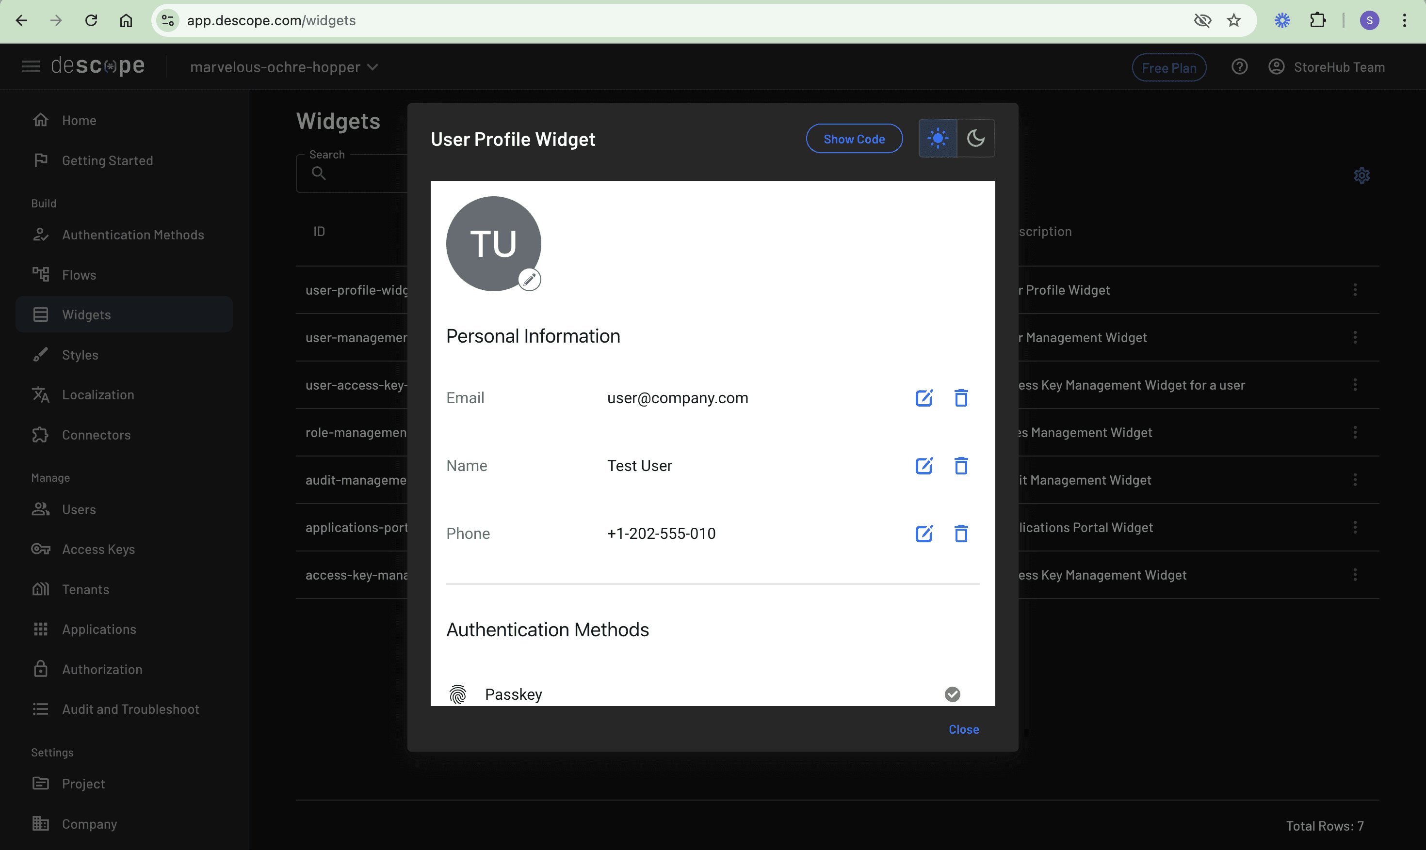
Task: Go to Flows in sidebar
Action: point(79,275)
